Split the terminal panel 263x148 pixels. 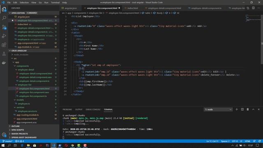[x=242, y=109]
